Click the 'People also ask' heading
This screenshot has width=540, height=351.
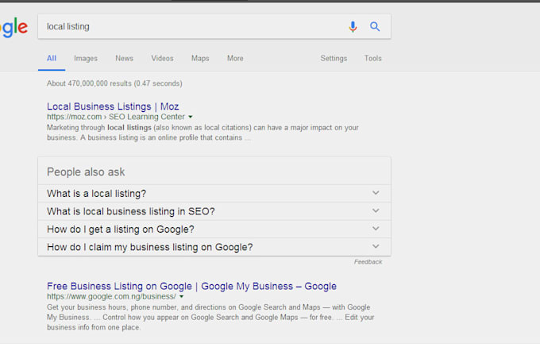click(86, 172)
